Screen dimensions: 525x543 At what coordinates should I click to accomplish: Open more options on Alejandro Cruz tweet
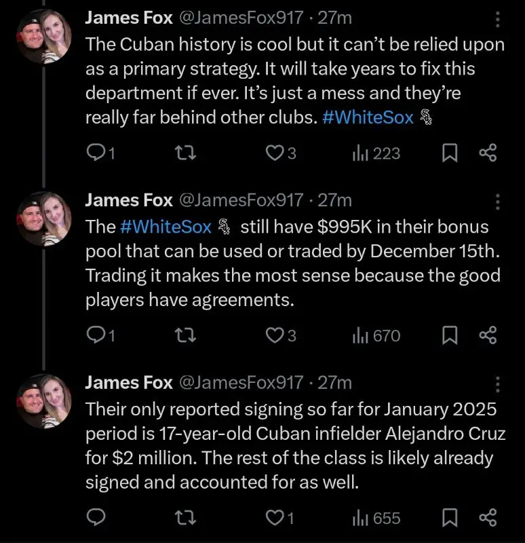(x=497, y=383)
